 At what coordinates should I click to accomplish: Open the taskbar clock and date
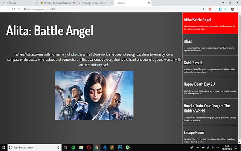tap(227, 148)
